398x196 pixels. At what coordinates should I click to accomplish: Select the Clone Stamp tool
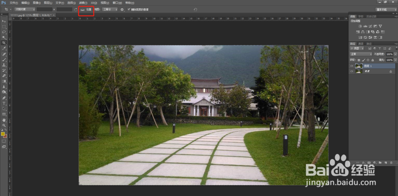pyautogui.click(x=4, y=65)
